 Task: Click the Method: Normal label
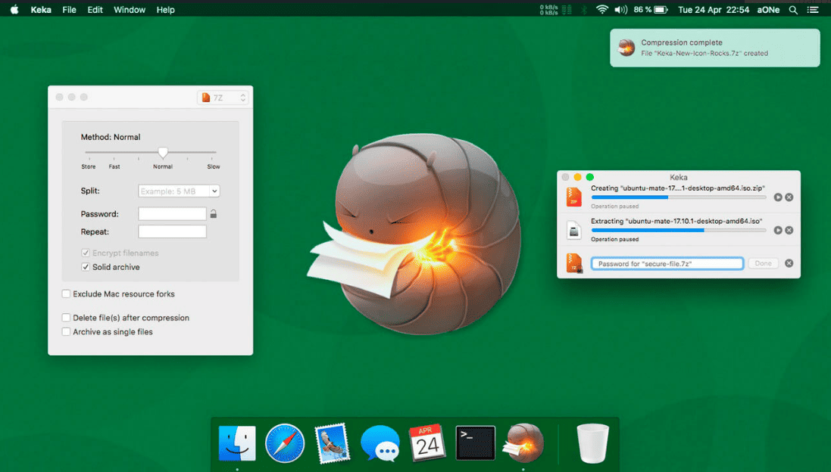[111, 137]
